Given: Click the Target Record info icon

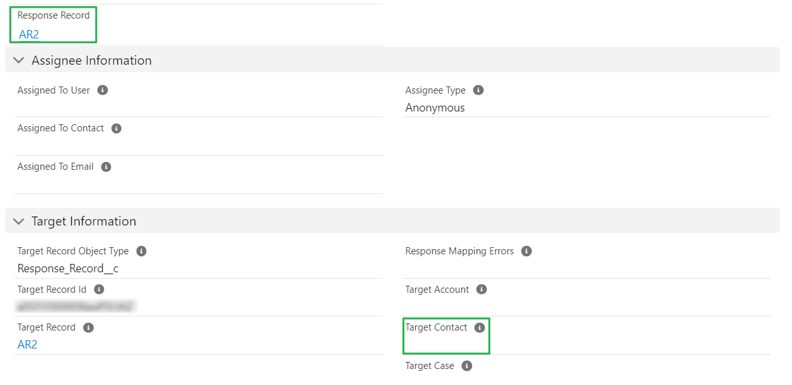Looking at the screenshot, I should tap(87, 327).
